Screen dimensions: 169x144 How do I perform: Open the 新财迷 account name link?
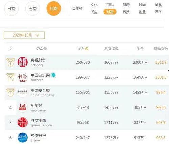point(37,105)
